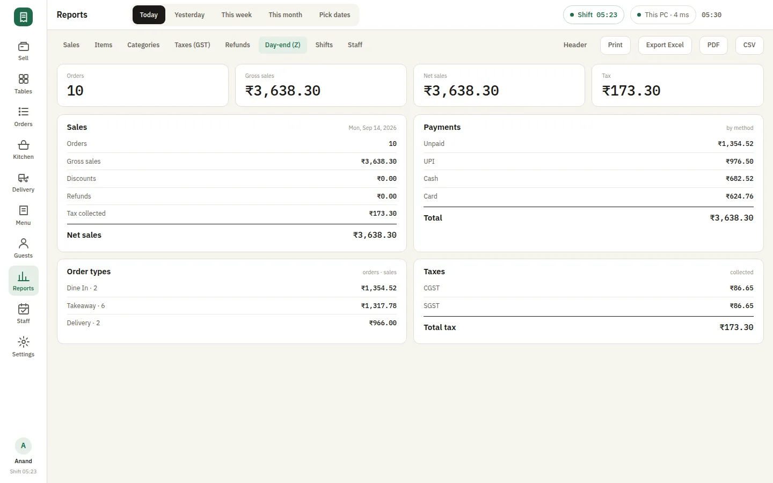Open Settings gear in sidebar
This screenshot has height=483, width=773.
coord(23,342)
